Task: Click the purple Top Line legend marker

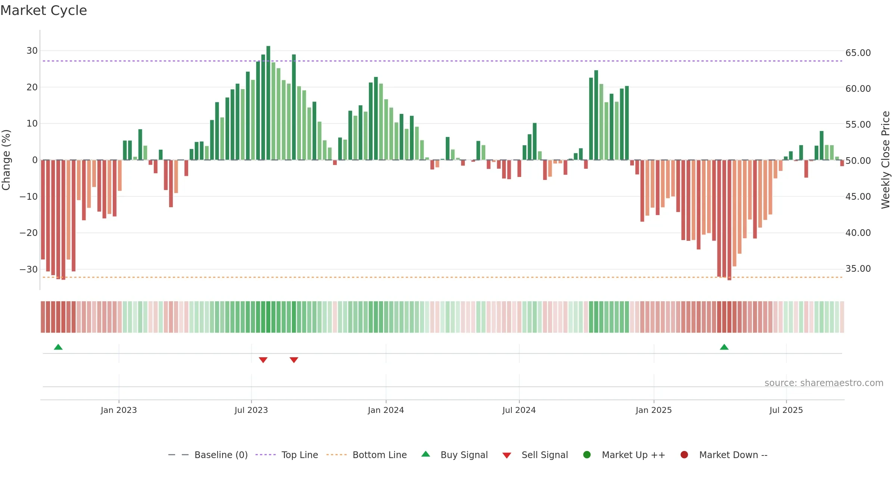Action: 265,455
